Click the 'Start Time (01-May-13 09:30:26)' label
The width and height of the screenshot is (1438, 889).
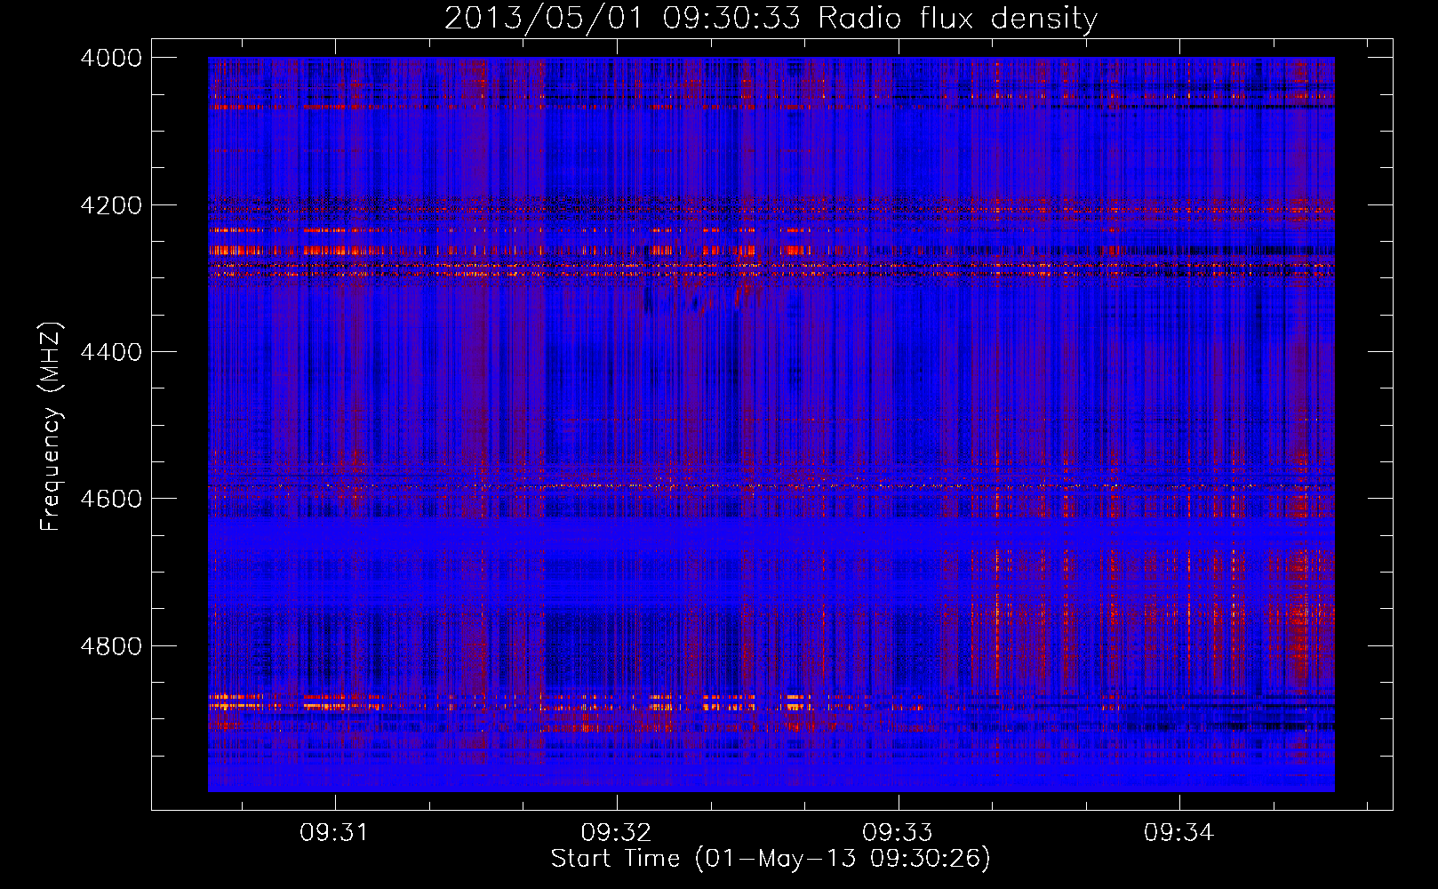(x=771, y=858)
